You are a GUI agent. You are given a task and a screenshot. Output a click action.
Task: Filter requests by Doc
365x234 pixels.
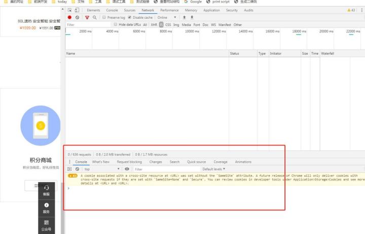pyautogui.click(x=205, y=25)
